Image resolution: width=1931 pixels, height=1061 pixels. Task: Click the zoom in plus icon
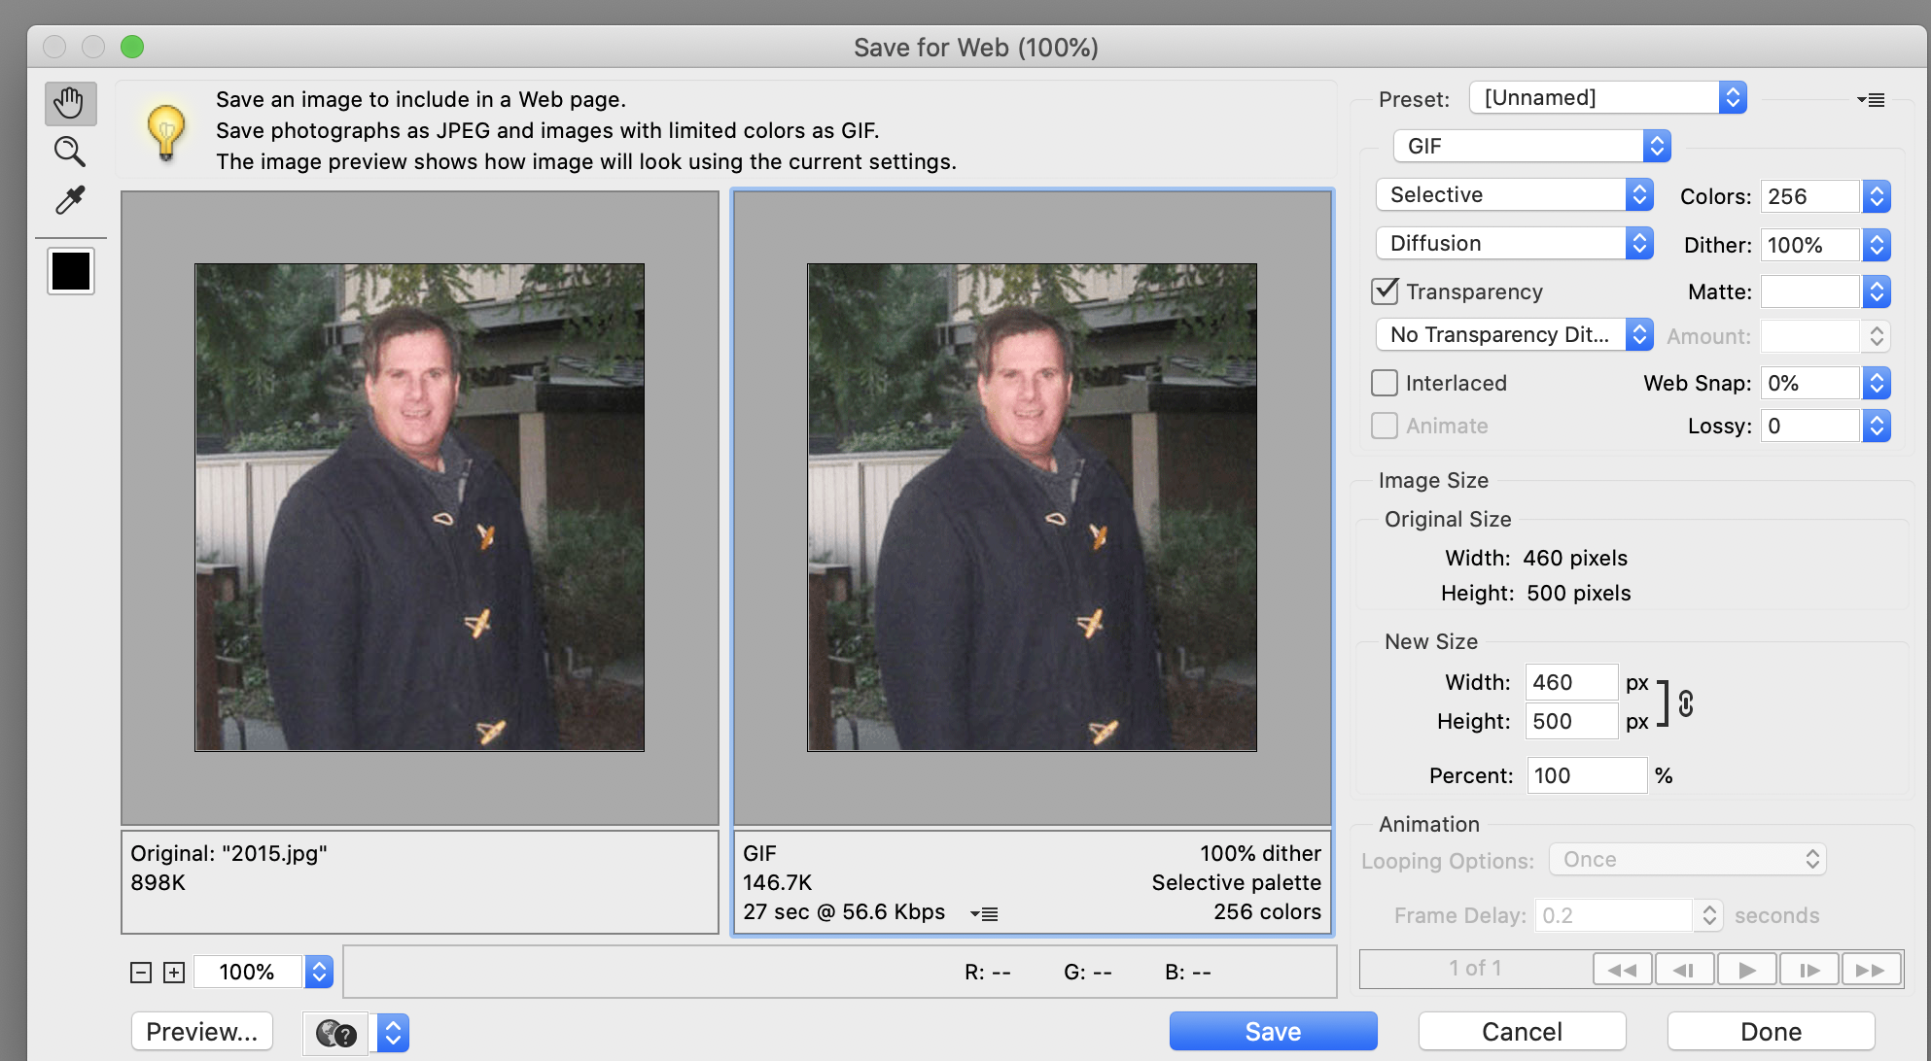(174, 973)
